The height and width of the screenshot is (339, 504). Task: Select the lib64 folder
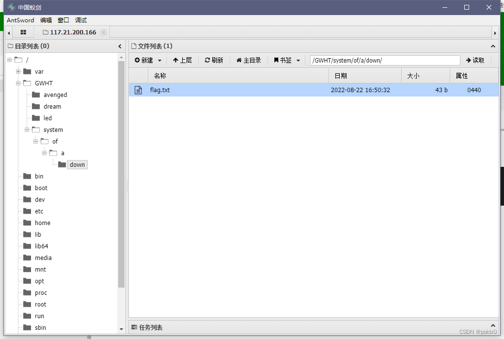click(42, 246)
